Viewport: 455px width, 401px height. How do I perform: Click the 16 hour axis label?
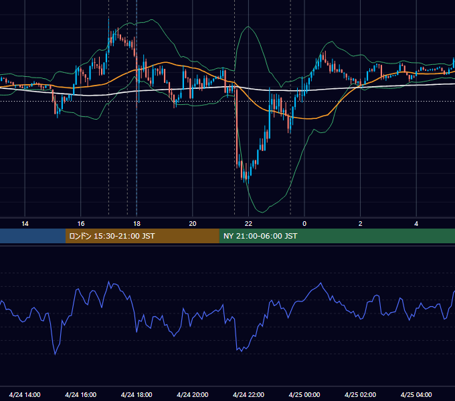pos(81,224)
